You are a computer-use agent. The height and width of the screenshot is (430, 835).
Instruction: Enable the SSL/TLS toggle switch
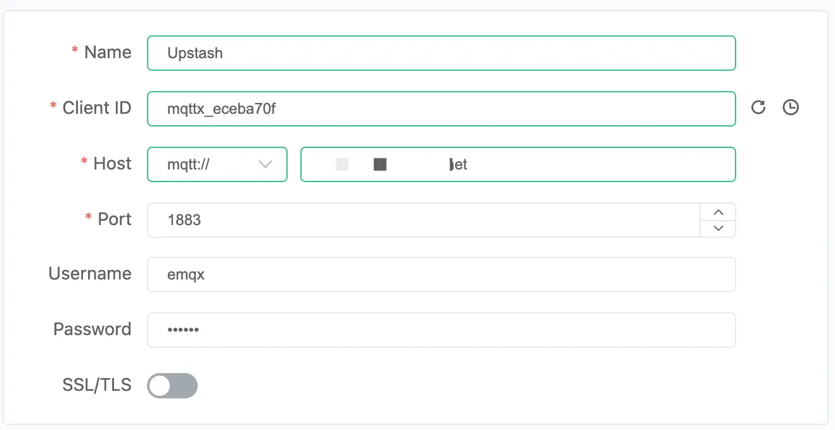172,385
